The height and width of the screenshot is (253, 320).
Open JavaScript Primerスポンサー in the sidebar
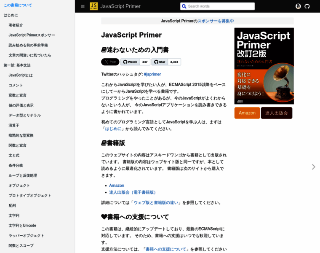pos(32,35)
